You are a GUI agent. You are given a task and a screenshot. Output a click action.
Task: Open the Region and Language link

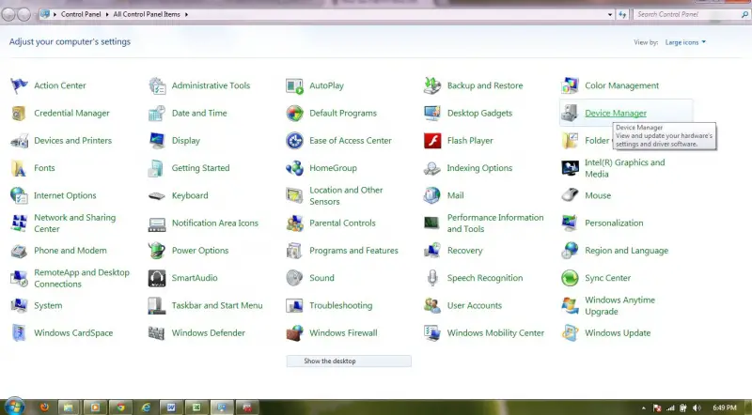pos(626,251)
